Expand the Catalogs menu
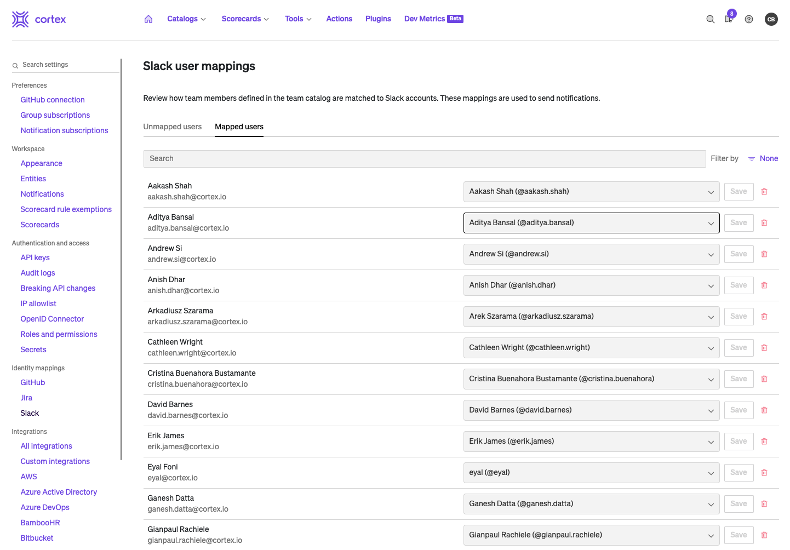The image size is (790, 550). [x=186, y=19]
